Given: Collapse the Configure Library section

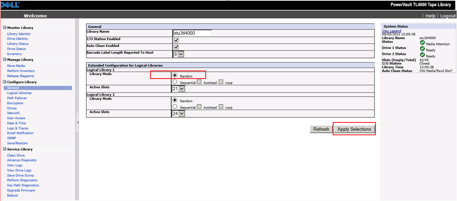Looking at the screenshot, I should (x=5, y=82).
